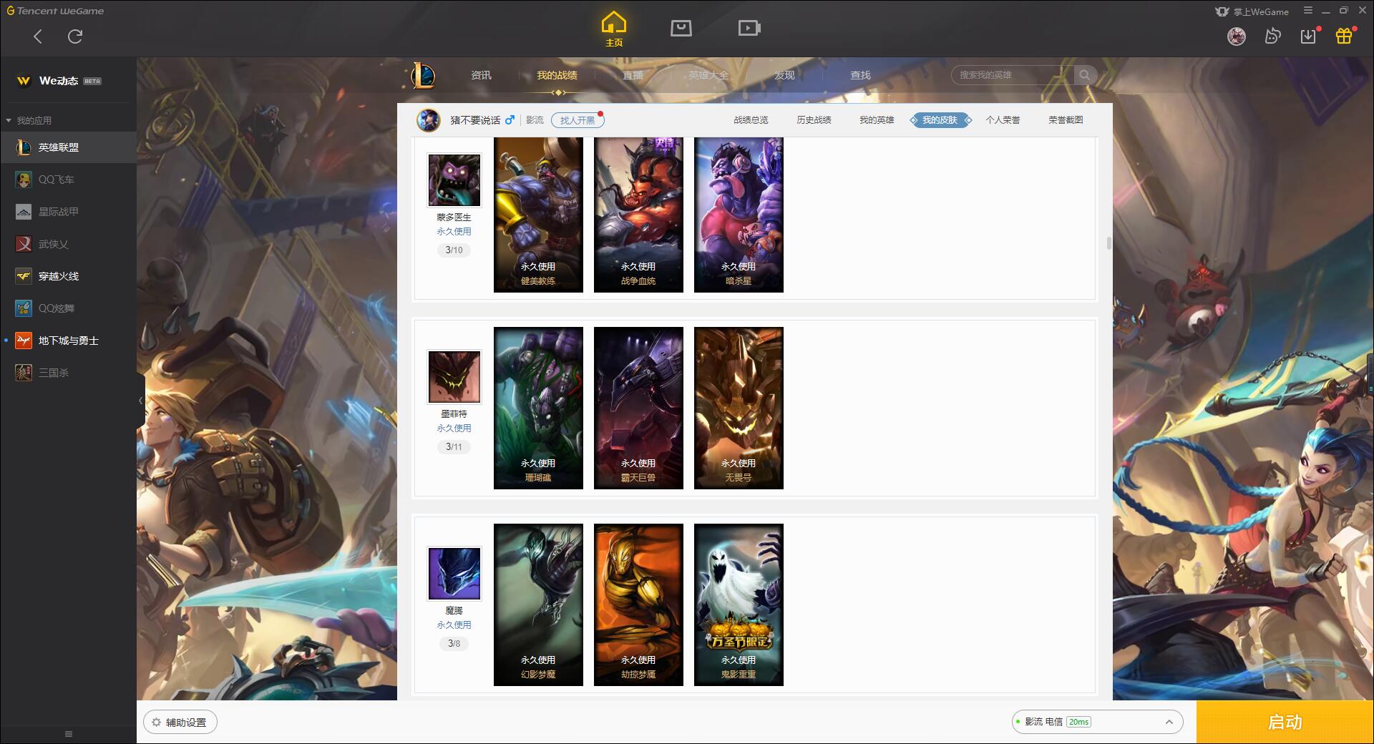Switch to 发现 tab

(x=784, y=75)
